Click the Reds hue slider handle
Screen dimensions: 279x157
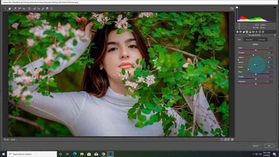[x=256, y=50]
